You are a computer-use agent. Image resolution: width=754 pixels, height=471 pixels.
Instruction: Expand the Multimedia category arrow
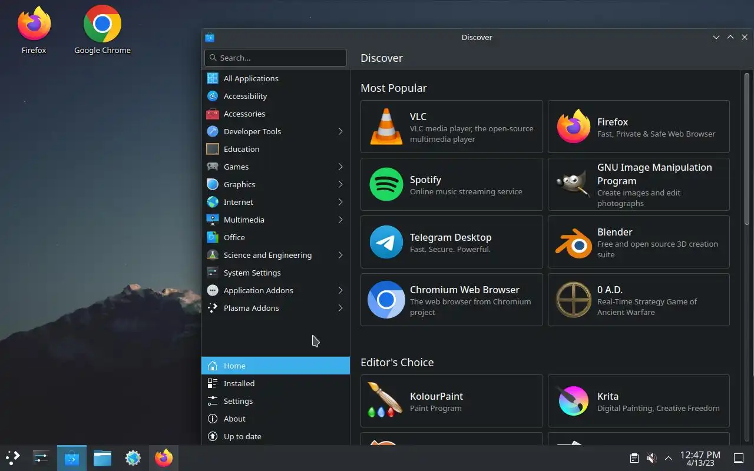click(340, 220)
